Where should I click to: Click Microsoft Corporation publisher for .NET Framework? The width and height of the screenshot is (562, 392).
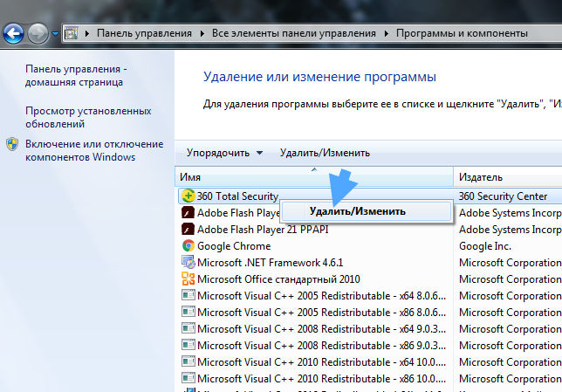tap(510, 263)
